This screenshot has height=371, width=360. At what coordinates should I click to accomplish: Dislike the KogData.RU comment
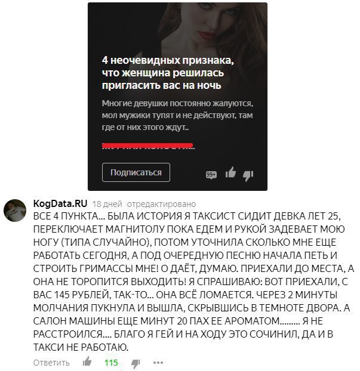coord(136,364)
